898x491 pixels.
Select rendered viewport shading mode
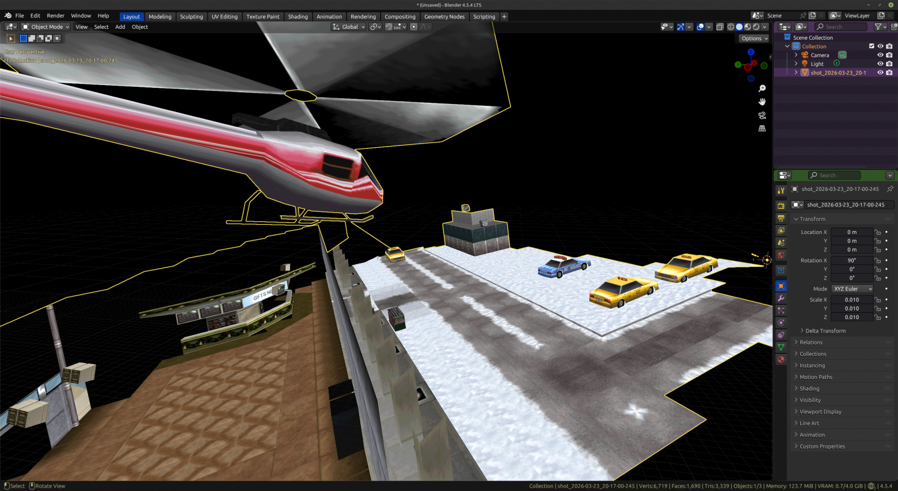(x=756, y=27)
